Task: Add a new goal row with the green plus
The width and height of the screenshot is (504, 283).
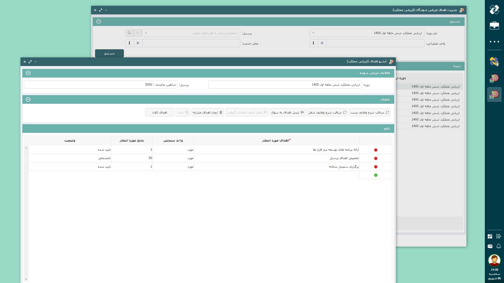Action: [x=376, y=175]
